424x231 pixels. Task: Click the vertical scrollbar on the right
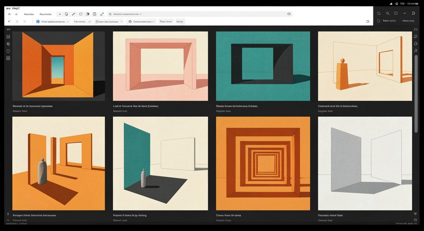[416, 94]
